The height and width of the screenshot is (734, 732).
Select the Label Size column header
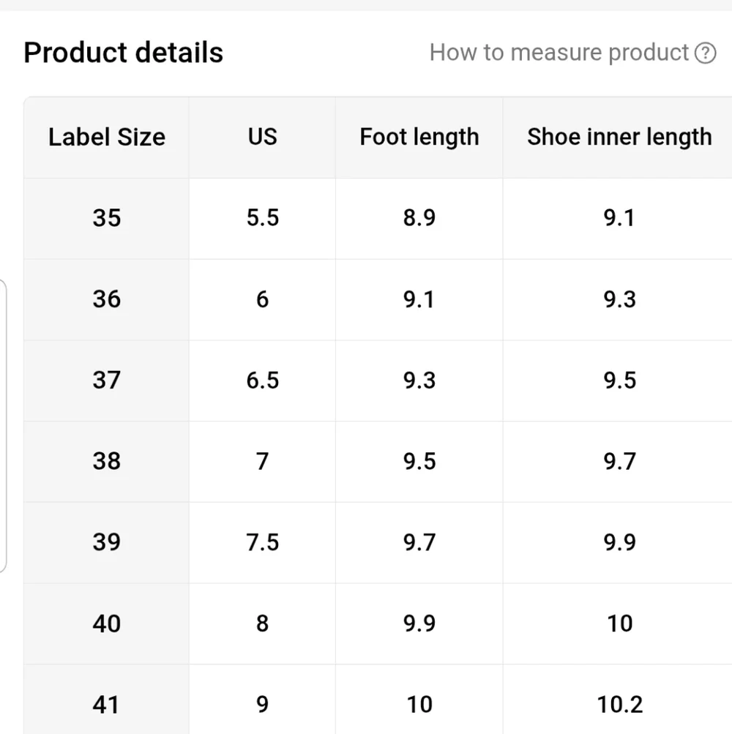[x=107, y=137]
